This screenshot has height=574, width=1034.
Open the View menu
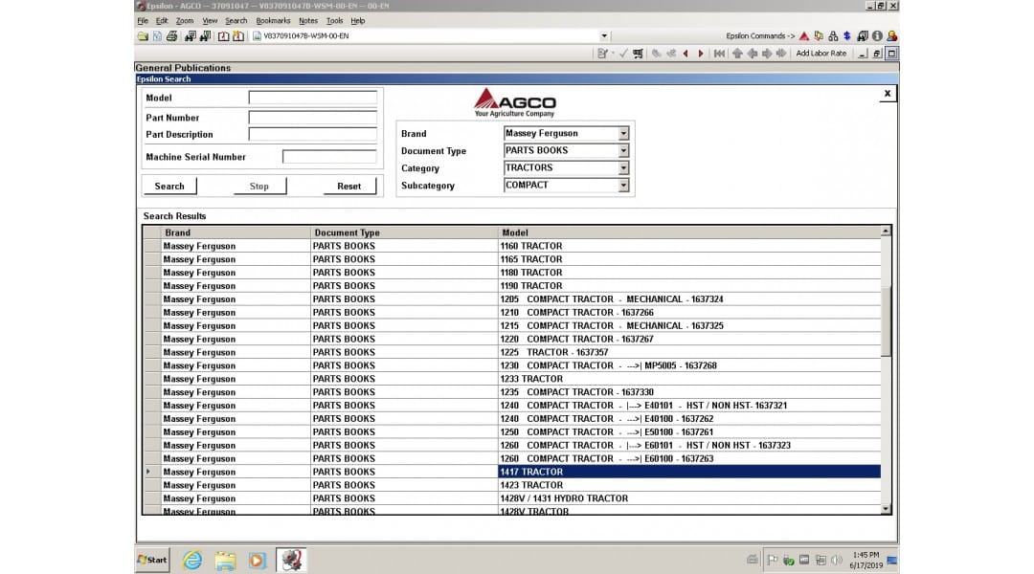pos(210,21)
